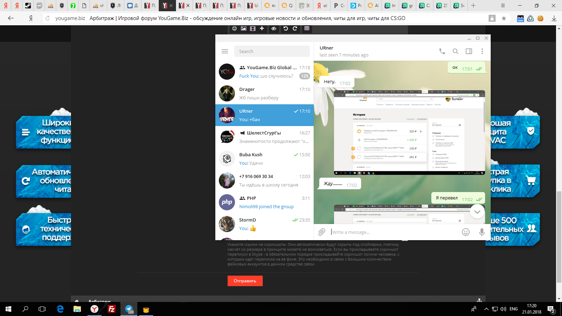This screenshot has width=562, height=316.
Task: Search messages in the URner chat
Action: (x=455, y=51)
